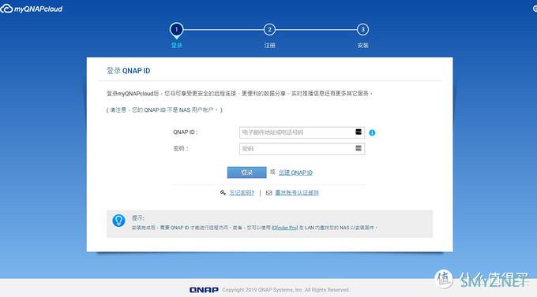The height and width of the screenshot is (297, 537).
Task: Select step 2 register marker
Action: [x=269, y=30]
